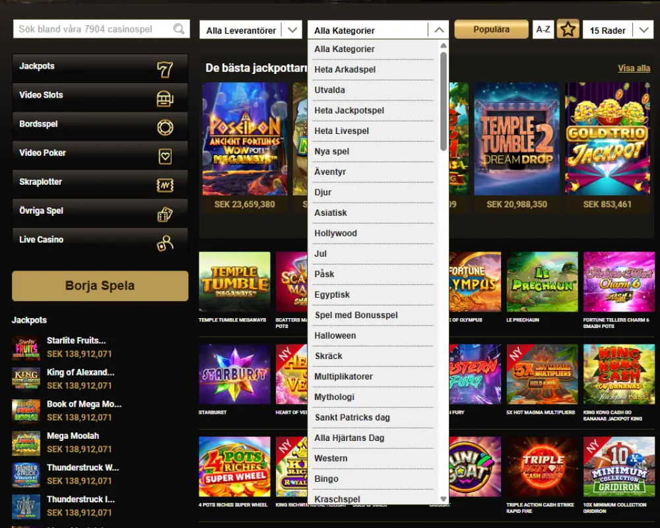Choose Asiatisk category
This screenshot has height=528, width=660.
point(373,213)
